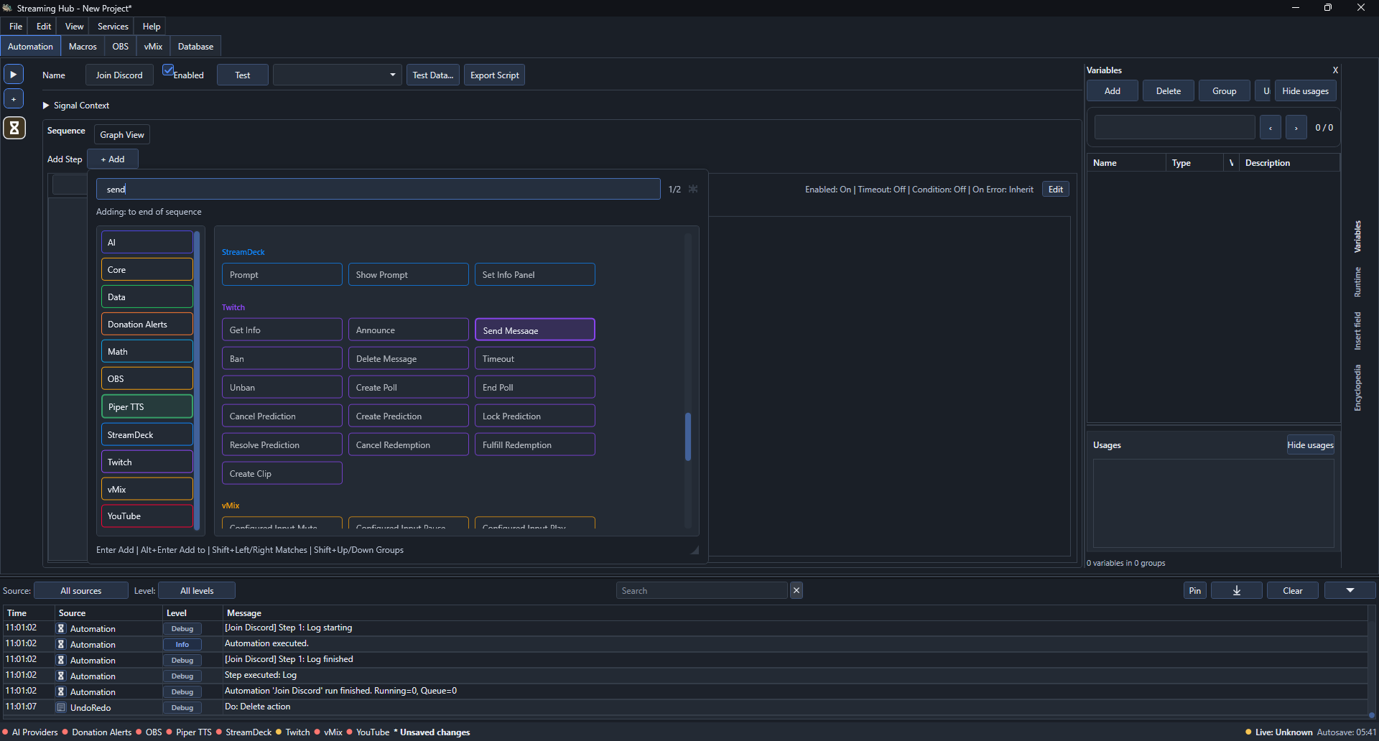Go to previous variable search match

(1271, 128)
